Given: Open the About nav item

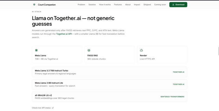Looking at the screenshot, I should 128,5.
